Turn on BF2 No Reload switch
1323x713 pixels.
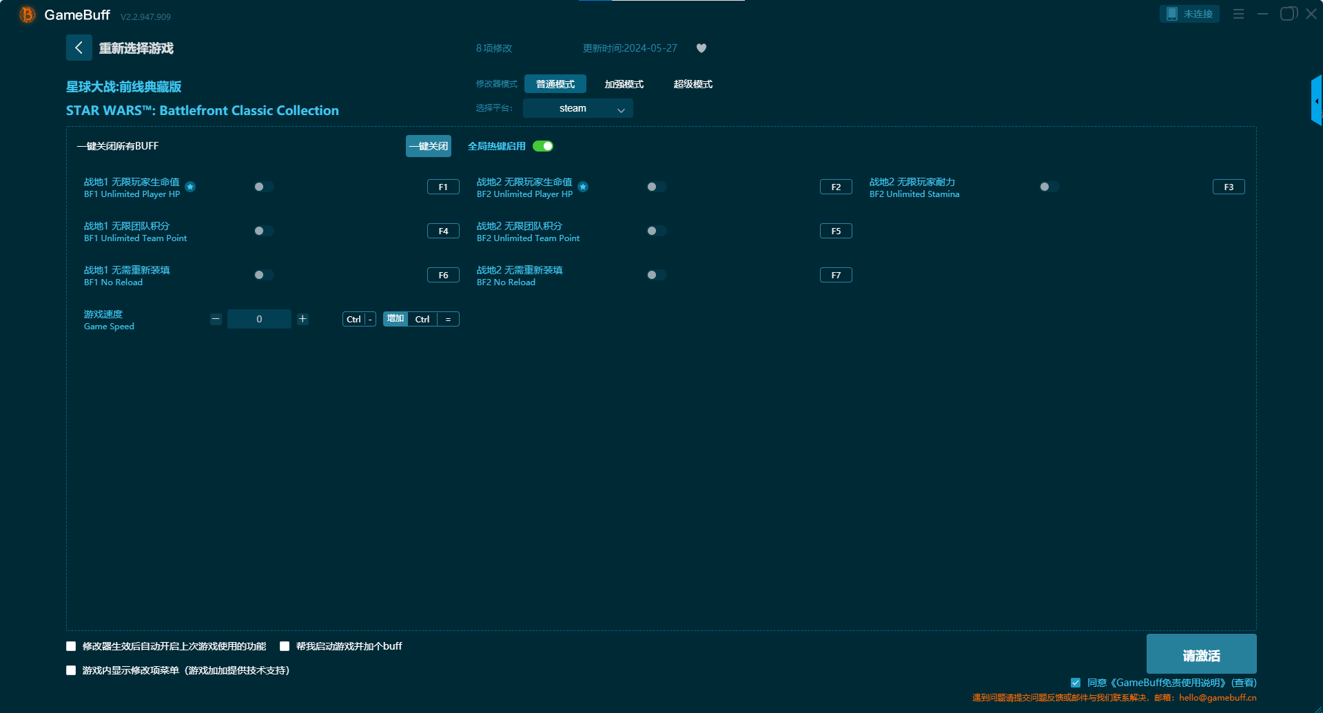657,275
